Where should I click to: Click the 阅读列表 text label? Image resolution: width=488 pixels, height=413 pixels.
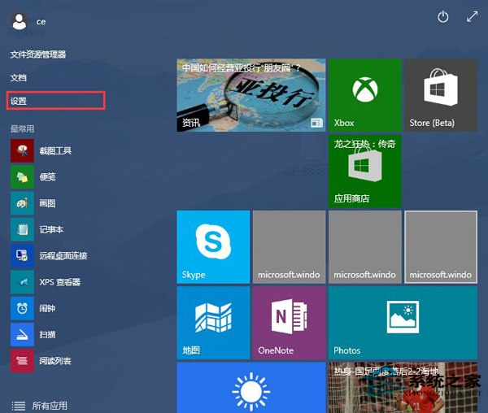55,361
